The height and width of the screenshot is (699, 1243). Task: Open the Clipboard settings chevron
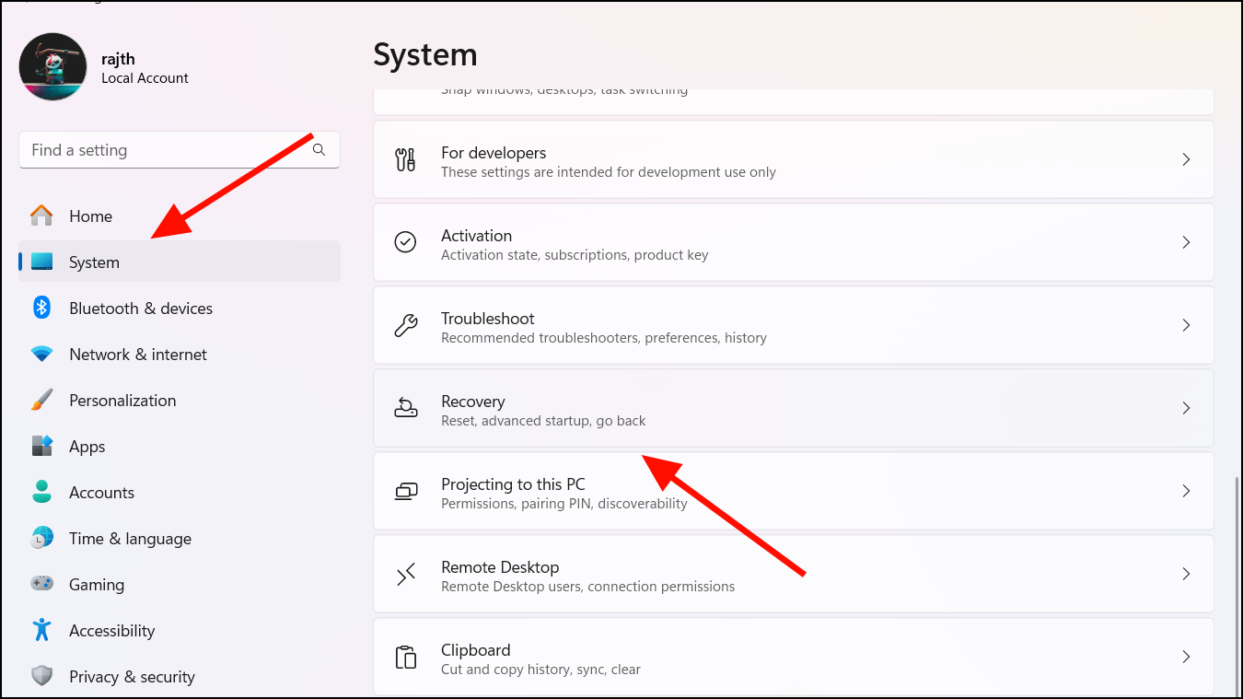[x=1186, y=657]
